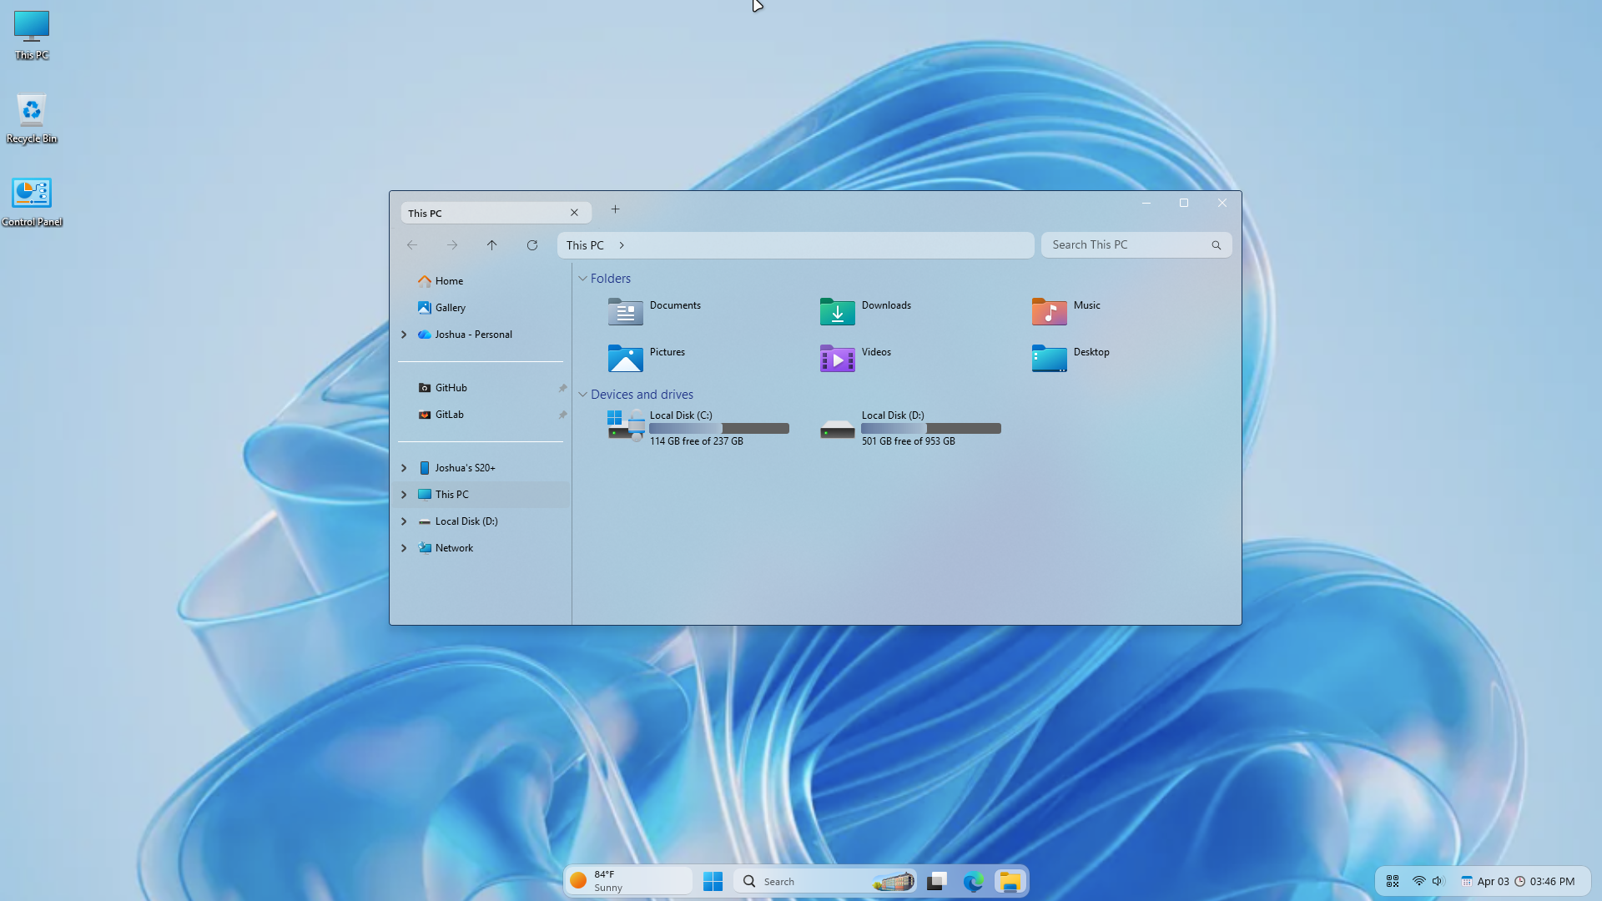1602x901 pixels.
Task: Select Gallery in navigation pane
Action: pos(450,308)
